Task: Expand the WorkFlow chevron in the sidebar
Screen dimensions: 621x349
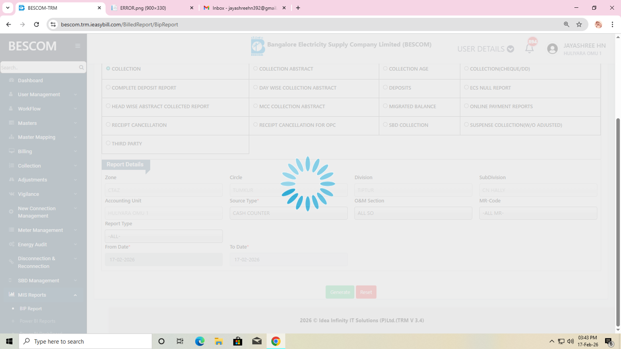Action: coord(76,109)
